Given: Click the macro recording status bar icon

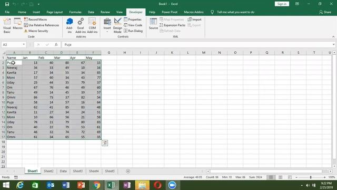Looking at the screenshot, I should (x=16, y=177).
